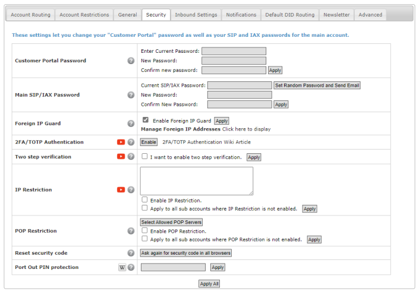Click help icon beside Customer Portal Password
The width and height of the screenshot is (419, 301).
point(131,61)
